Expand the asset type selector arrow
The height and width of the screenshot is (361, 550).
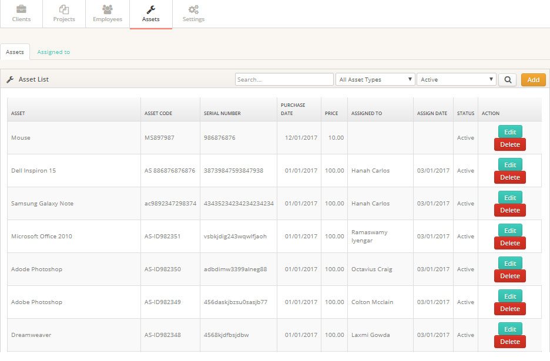(x=410, y=79)
